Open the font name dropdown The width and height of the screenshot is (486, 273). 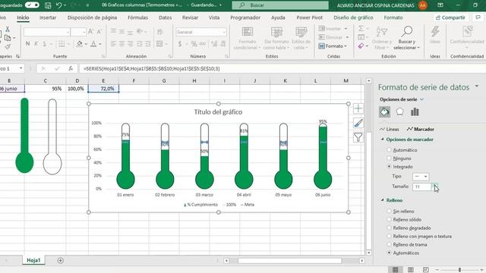(68, 32)
